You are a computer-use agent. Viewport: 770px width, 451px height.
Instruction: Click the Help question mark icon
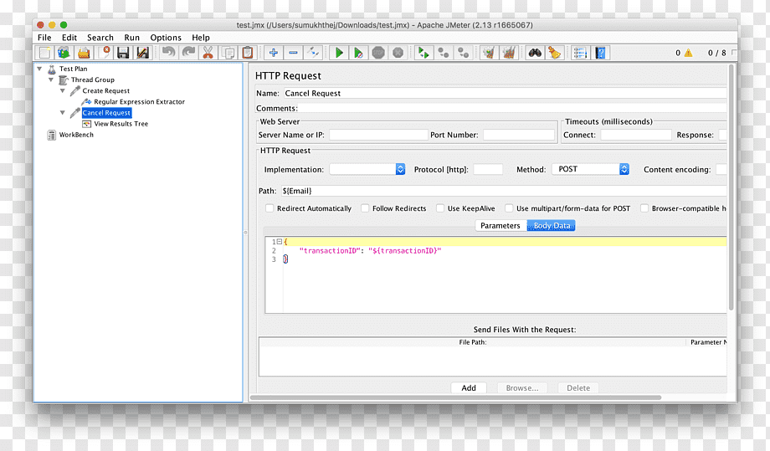(600, 53)
